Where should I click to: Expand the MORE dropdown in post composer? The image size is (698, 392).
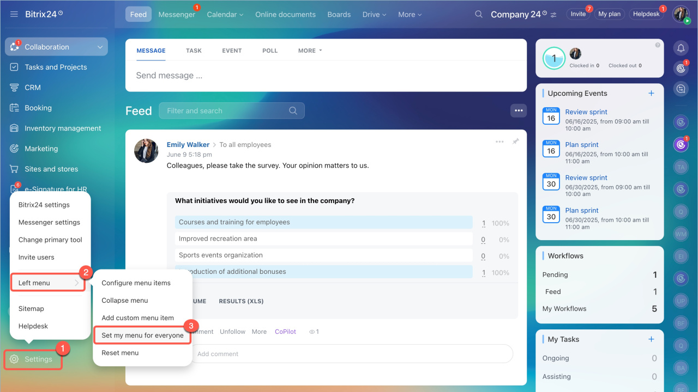(310, 51)
